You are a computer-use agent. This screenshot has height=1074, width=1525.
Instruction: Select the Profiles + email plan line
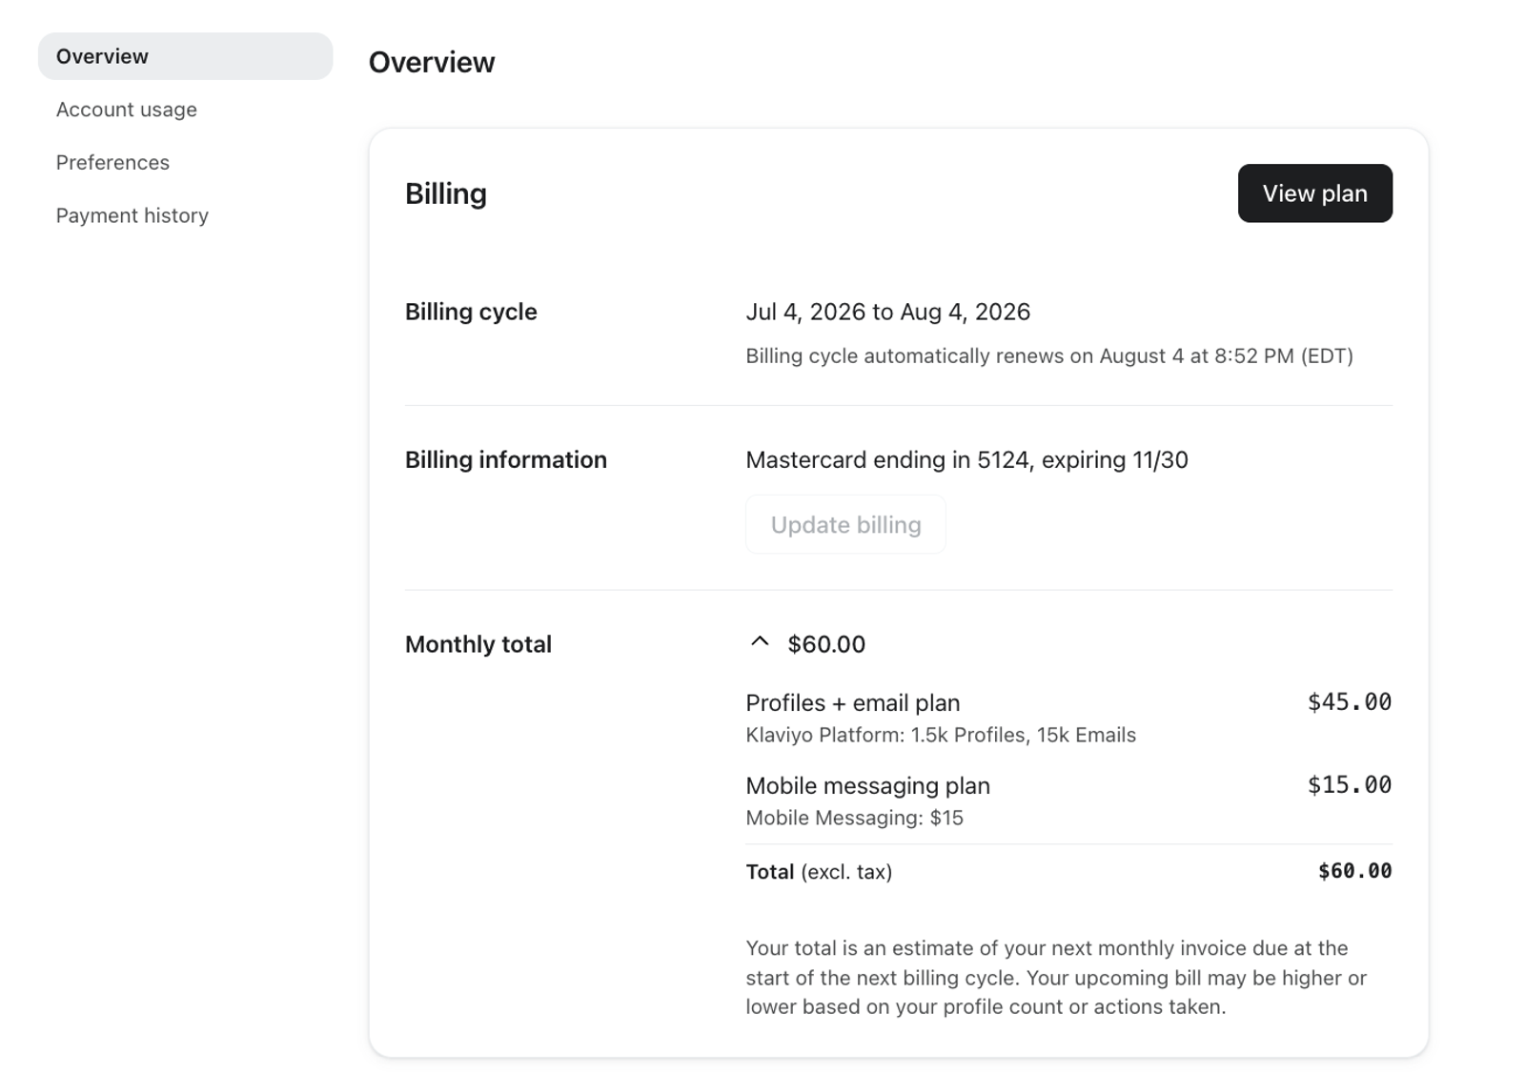click(x=853, y=703)
